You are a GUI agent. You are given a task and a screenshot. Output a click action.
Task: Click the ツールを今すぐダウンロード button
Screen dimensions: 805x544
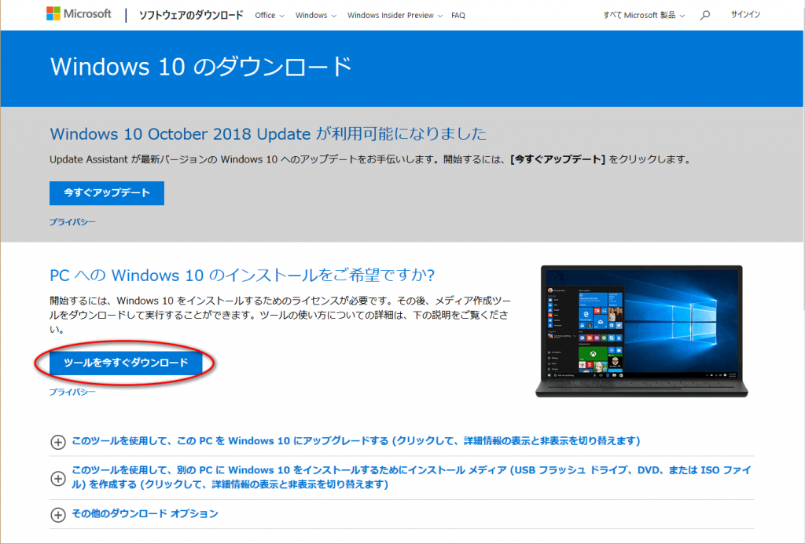(126, 362)
